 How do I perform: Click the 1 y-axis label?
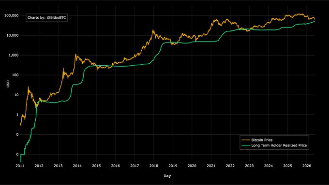point(17,115)
